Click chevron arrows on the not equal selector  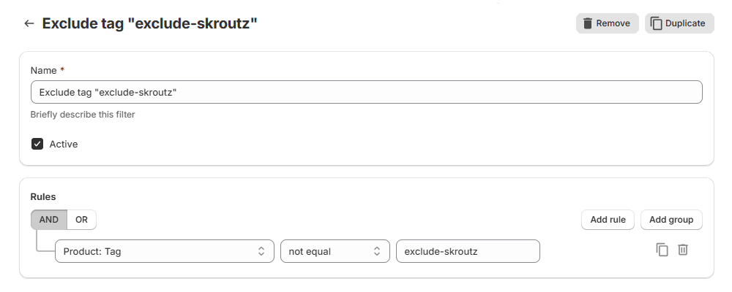(x=377, y=251)
